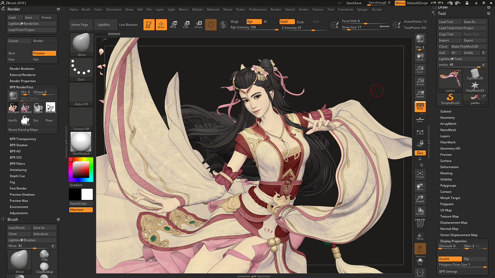Expand BPR Transparency settings
The image size is (495, 278).
click(x=23, y=139)
